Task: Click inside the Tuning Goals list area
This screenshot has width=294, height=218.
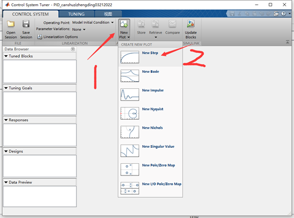Action: (x=40, y=103)
